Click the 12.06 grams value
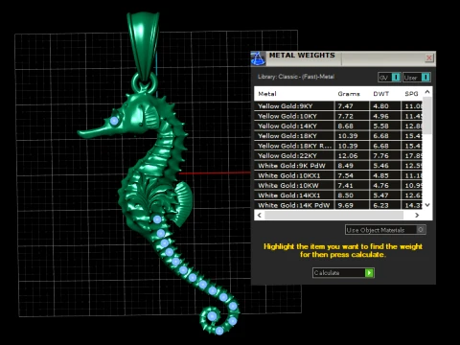The width and height of the screenshot is (460, 345). pyautogui.click(x=348, y=155)
